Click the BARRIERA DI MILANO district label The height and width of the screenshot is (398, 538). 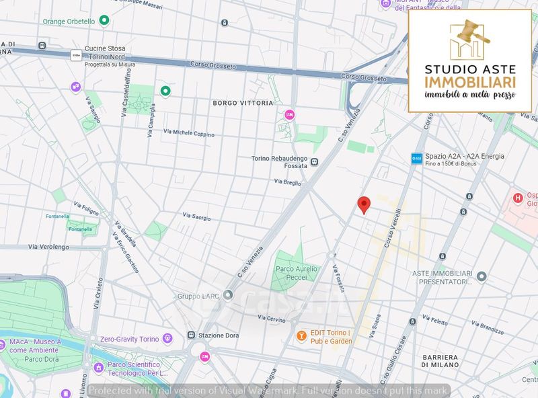pyautogui.click(x=440, y=361)
